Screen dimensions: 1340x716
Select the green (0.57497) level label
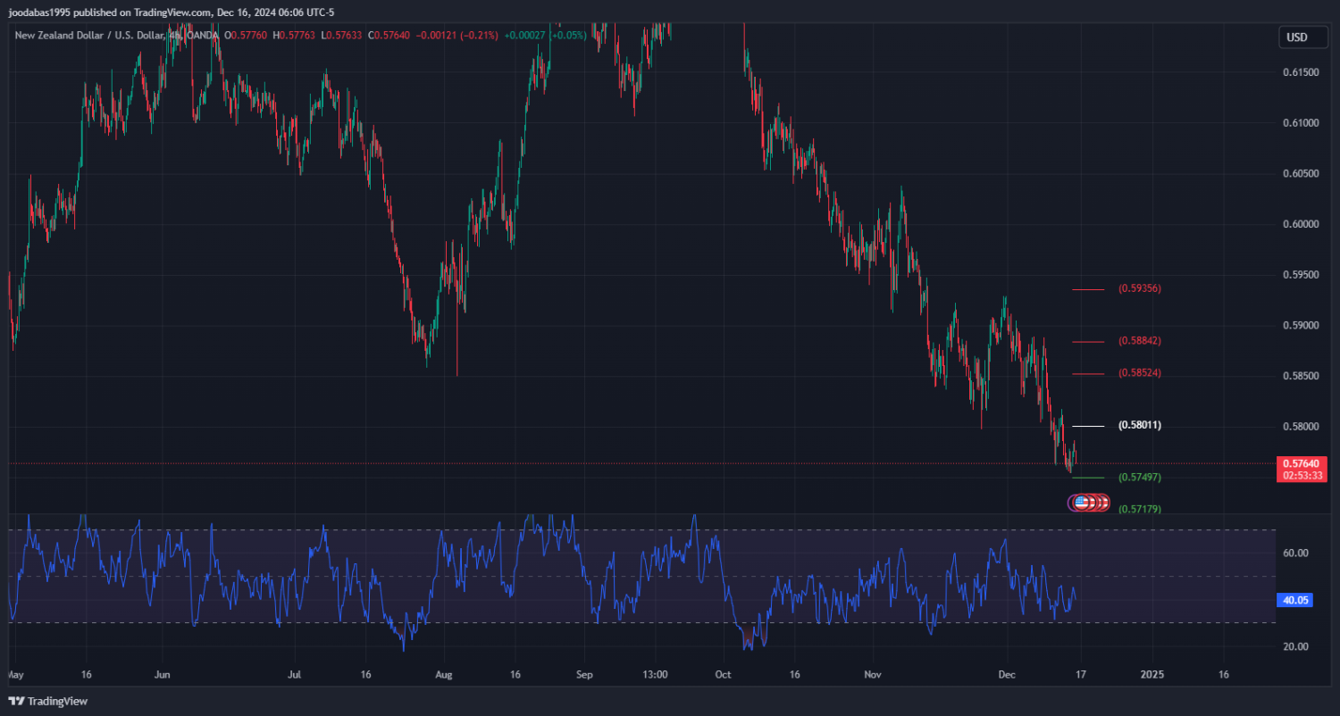1140,478
